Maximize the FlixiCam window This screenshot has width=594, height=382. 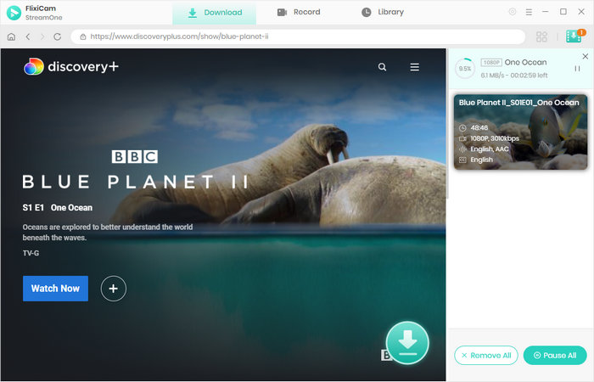tap(563, 12)
